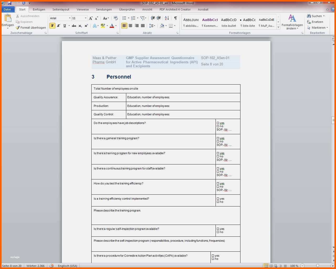The width and height of the screenshot is (336, 269).
Task: Toggle bold formatting in the ribbon
Action: [x=52, y=26]
